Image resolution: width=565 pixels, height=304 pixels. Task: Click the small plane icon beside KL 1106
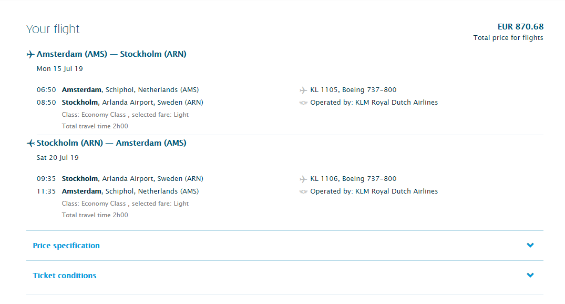click(x=303, y=179)
